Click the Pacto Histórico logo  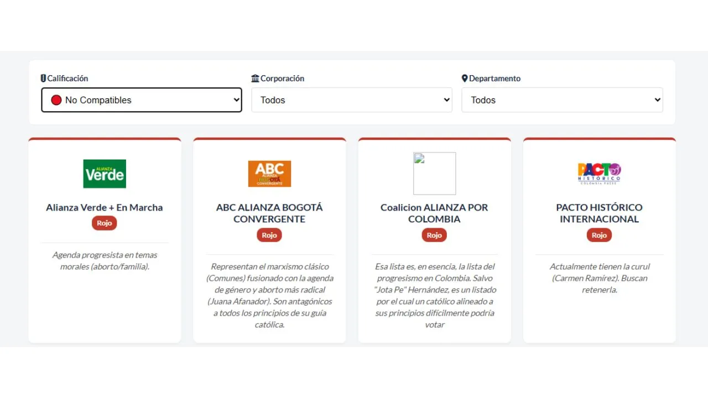[599, 174]
